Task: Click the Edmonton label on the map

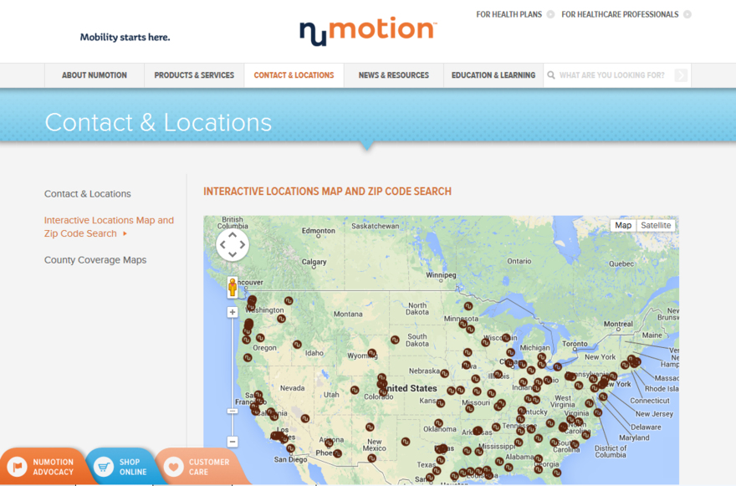Action: tap(319, 231)
